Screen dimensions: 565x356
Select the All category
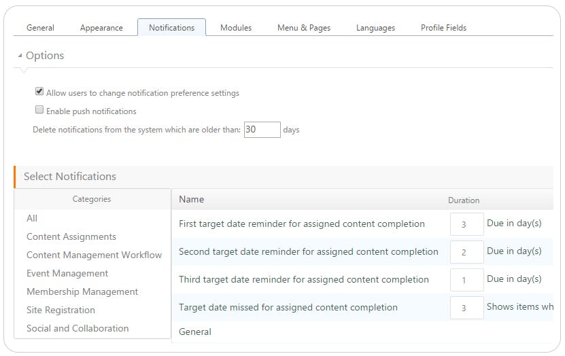(32, 218)
